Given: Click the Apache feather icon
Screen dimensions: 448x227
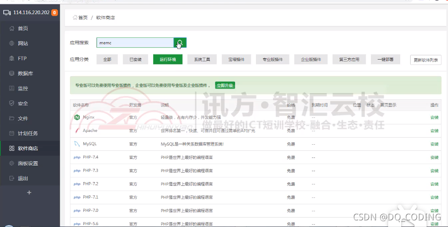Looking at the screenshot, I should (x=77, y=131).
